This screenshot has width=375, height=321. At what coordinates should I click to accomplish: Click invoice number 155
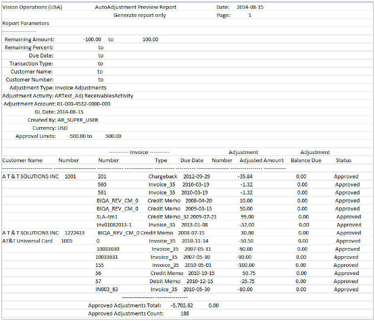point(99,266)
